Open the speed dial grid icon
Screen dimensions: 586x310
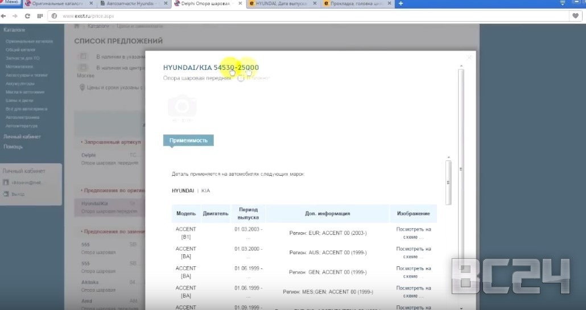(40, 16)
